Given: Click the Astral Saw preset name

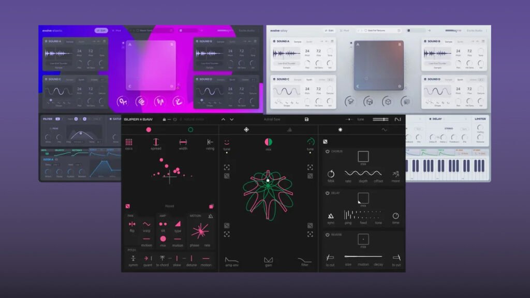Looking at the screenshot, I should tap(272, 120).
